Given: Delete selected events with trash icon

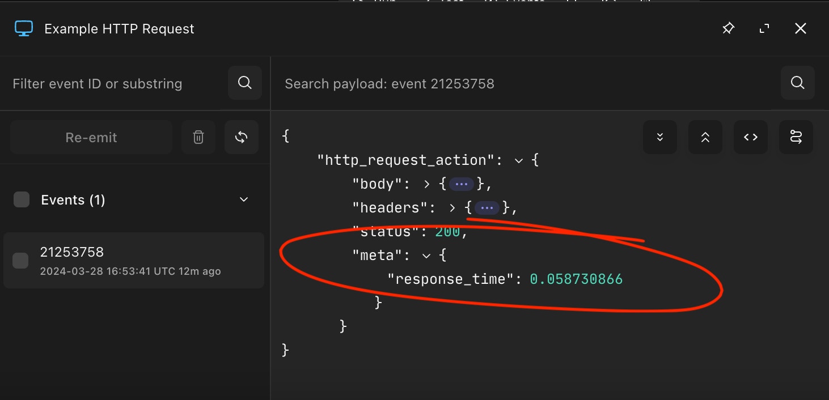Looking at the screenshot, I should 198,137.
